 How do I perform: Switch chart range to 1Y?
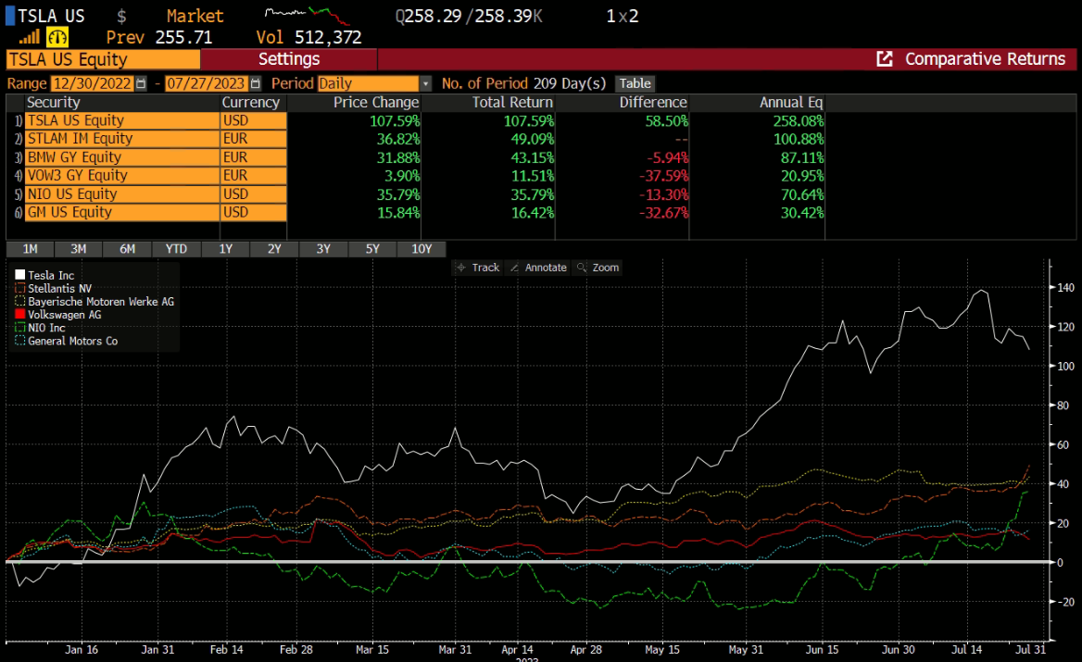[x=225, y=249]
